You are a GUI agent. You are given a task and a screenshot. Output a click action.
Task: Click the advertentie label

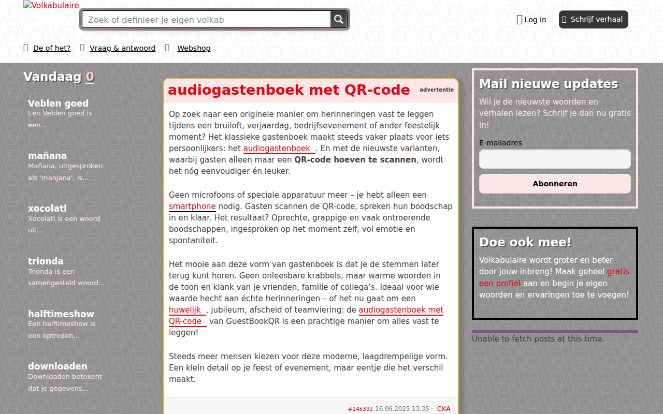pos(437,90)
